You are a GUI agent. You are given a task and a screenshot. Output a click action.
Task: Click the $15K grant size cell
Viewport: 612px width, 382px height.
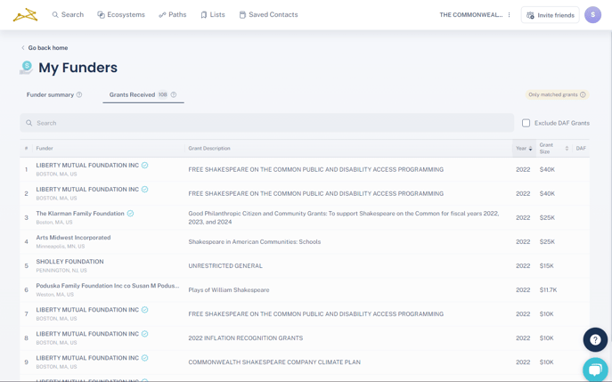(547, 266)
